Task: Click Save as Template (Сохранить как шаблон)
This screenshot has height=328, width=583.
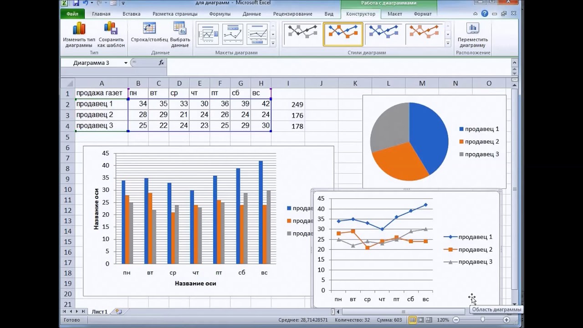Action: click(111, 35)
